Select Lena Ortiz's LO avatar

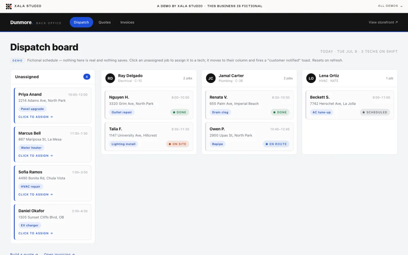tap(311, 78)
